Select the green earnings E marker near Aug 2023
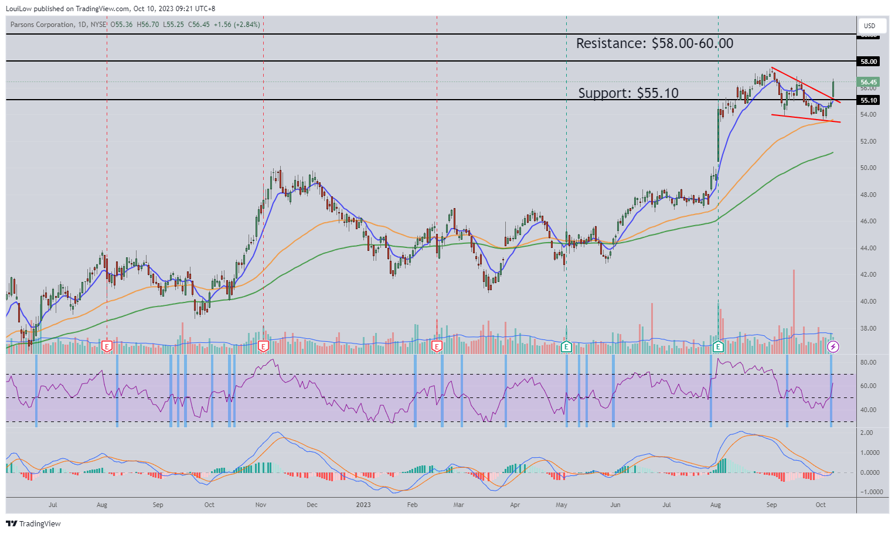 pyautogui.click(x=718, y=346)
